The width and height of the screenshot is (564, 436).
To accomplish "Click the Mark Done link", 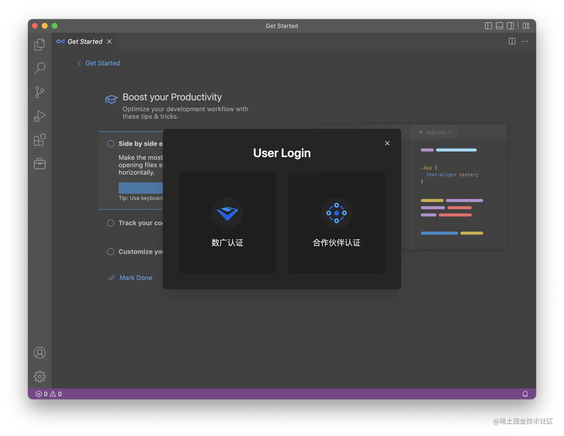I will [136, 278].
